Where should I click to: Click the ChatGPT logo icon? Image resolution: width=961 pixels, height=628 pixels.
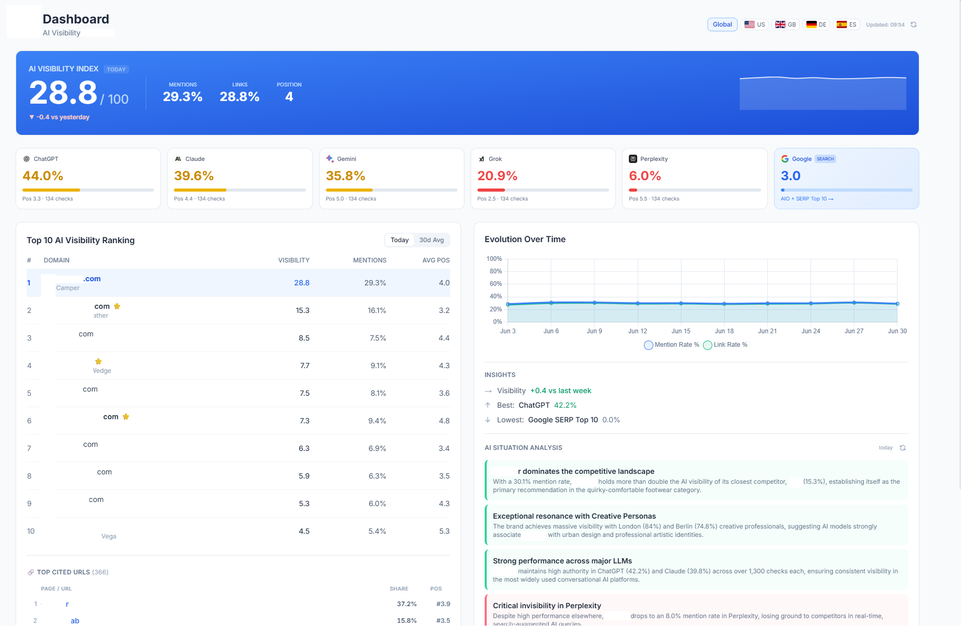27,159
